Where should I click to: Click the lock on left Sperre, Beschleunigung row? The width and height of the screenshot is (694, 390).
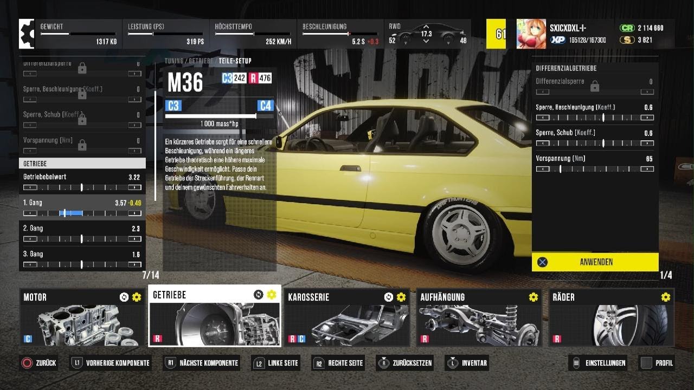pyautogui.click(x=82, y=94)
